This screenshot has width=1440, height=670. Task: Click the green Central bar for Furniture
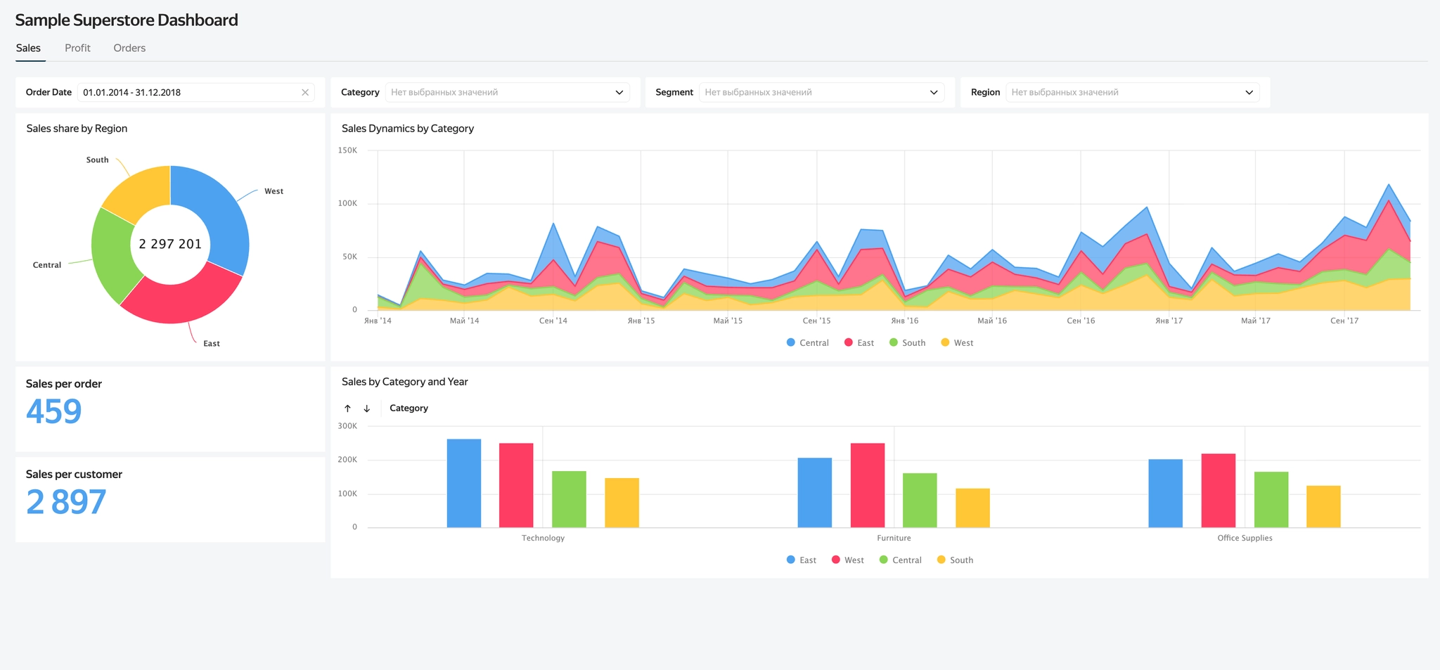(x=920, y=501)
